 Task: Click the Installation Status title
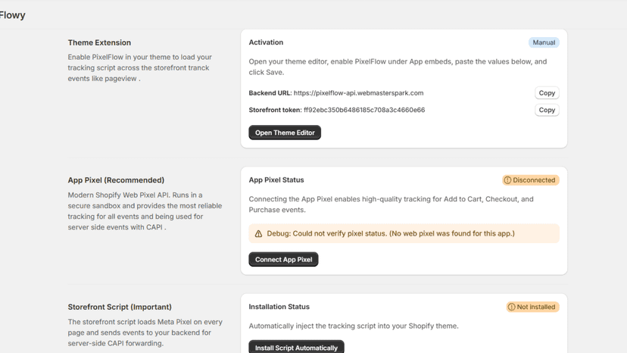pos(279,307)
